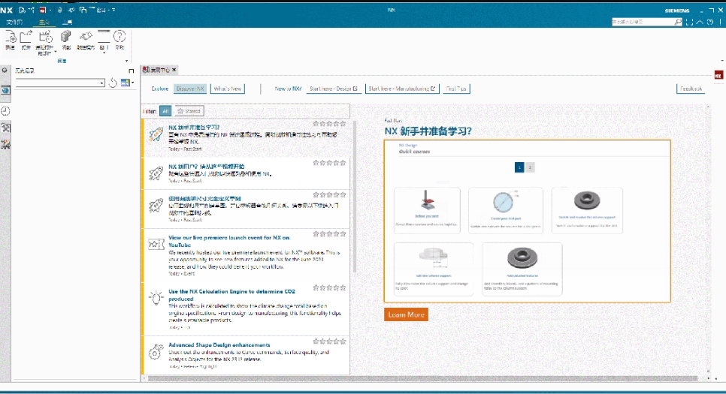The image size is (726, 394).
Task: Select the All filter
Action: [x=165, y=111]
